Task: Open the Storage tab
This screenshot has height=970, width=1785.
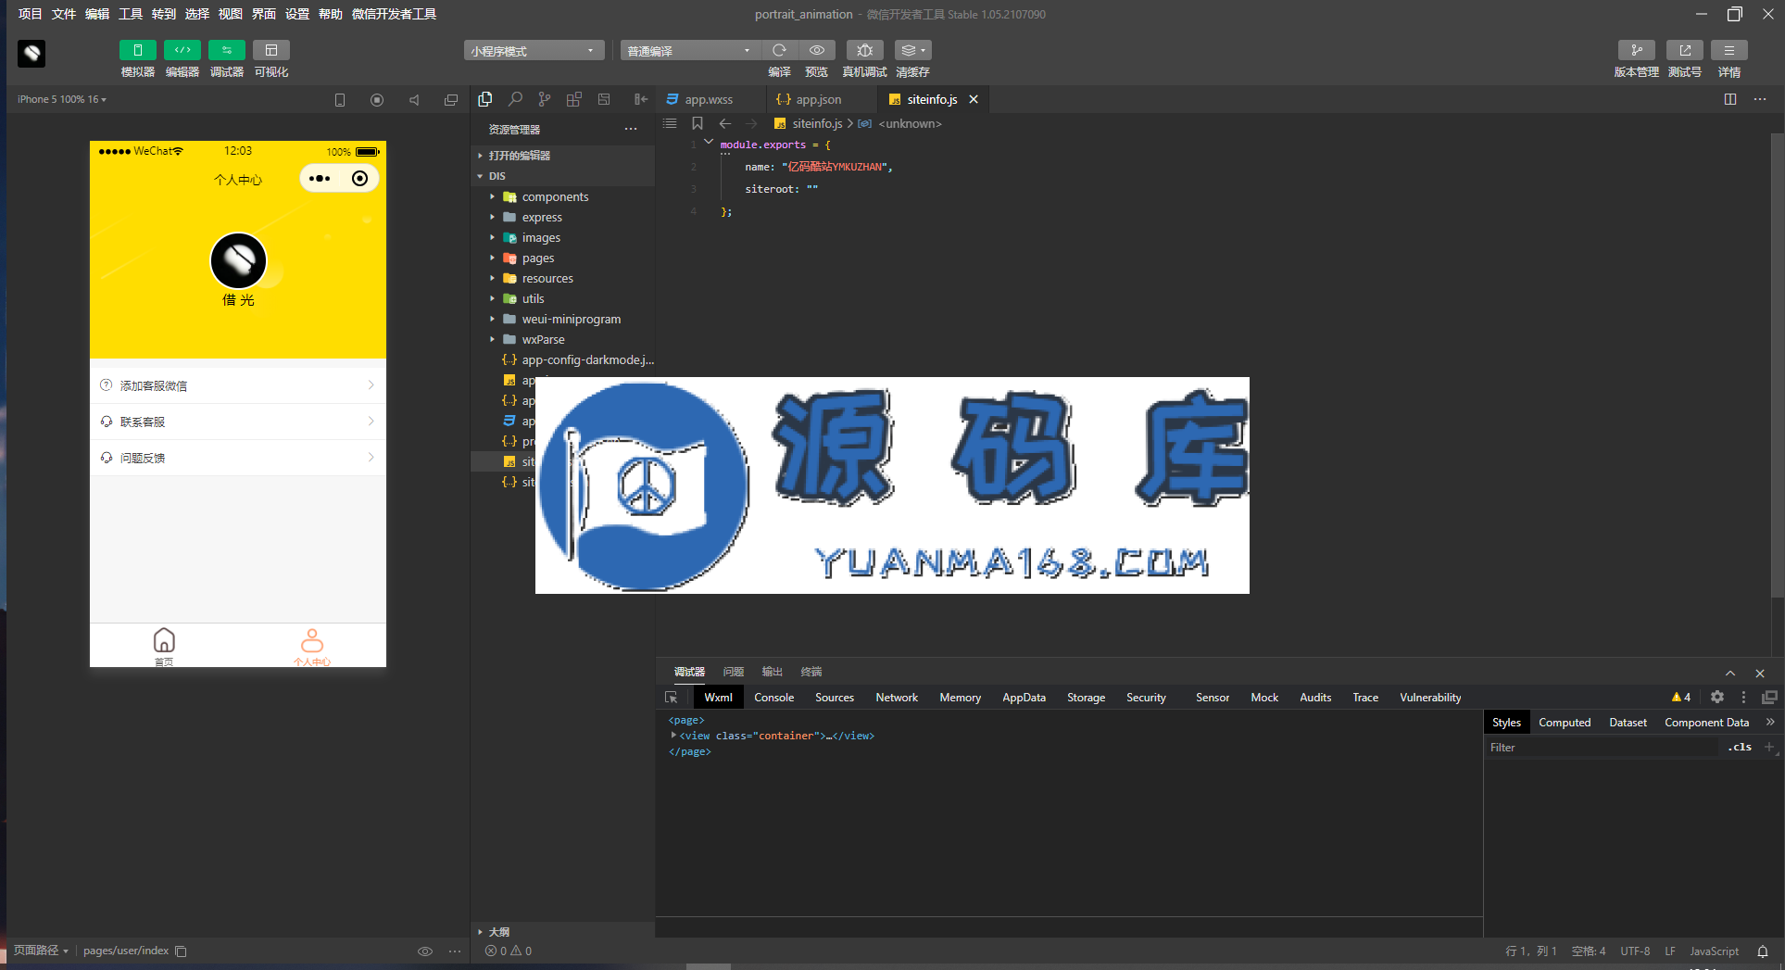Action: [x=1086, y=698]
